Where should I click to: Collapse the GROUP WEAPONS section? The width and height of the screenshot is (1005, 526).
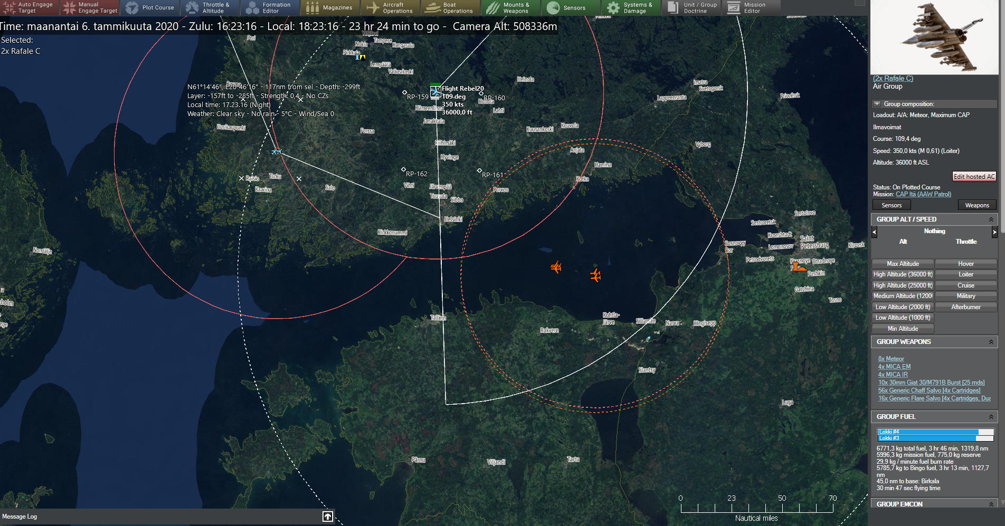tap(991, 342)
